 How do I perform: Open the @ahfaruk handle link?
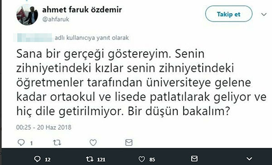coord(56,19)
